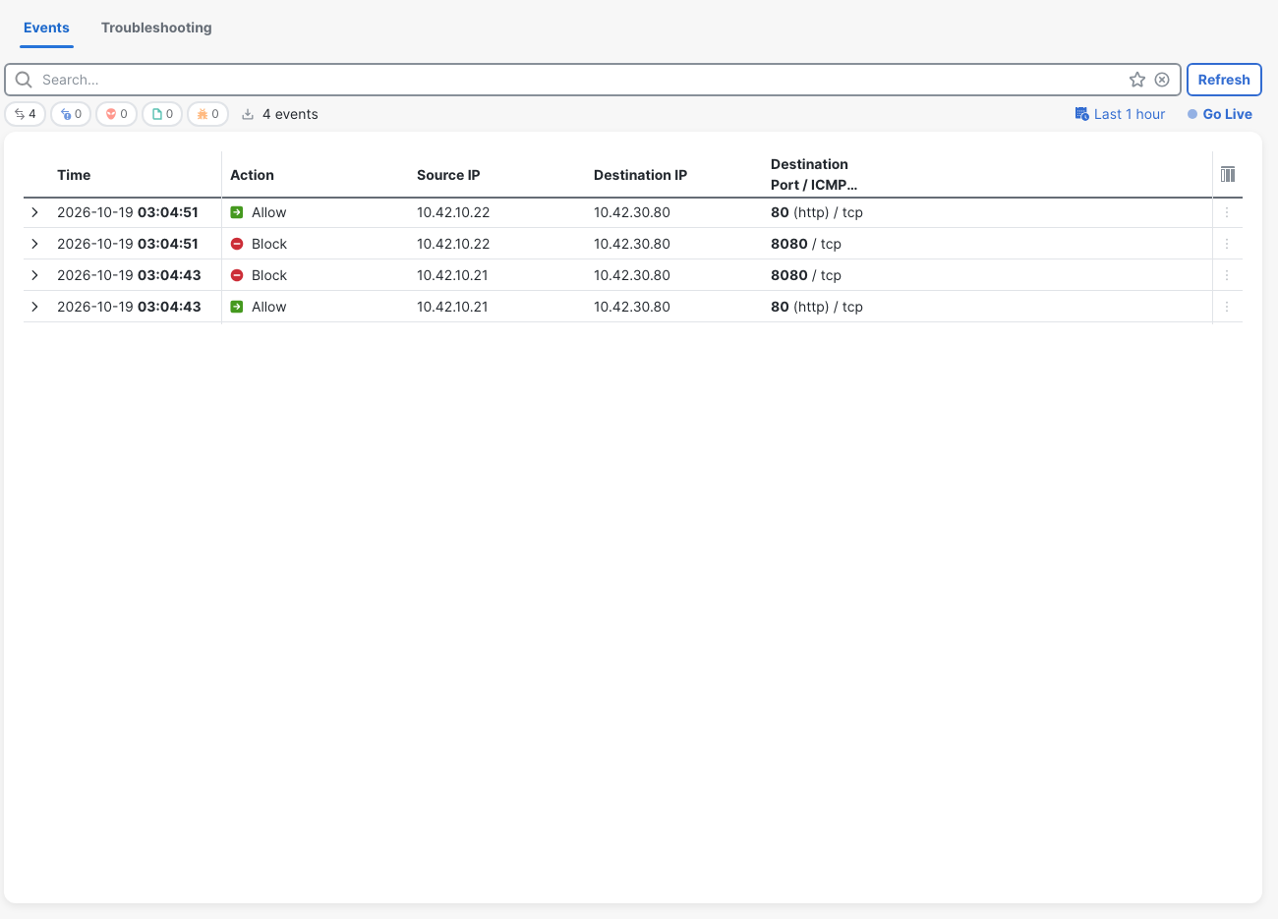The height and width of the screenshot is (919, 1278).
Task: Focus the Search input field
Action: (580, 80)
